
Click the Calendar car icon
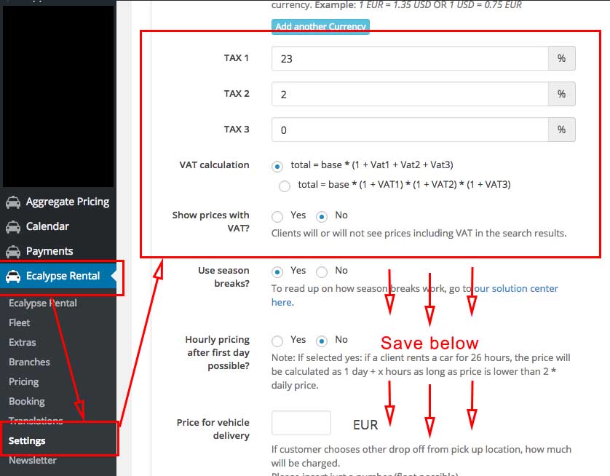click(13, 227)
